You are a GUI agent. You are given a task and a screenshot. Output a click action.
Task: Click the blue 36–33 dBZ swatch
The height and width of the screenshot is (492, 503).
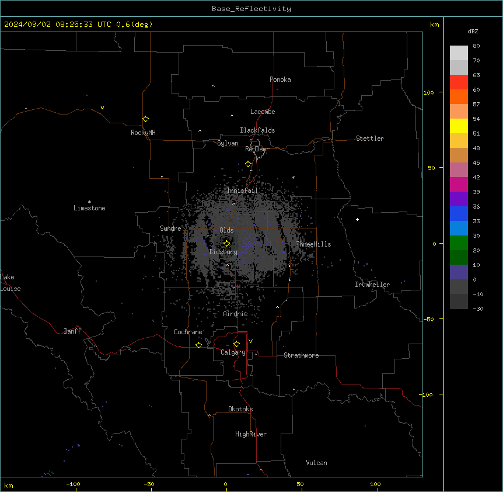coord(459,213)
